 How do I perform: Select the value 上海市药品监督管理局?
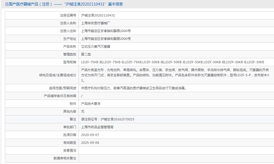(x=97, y=127)
